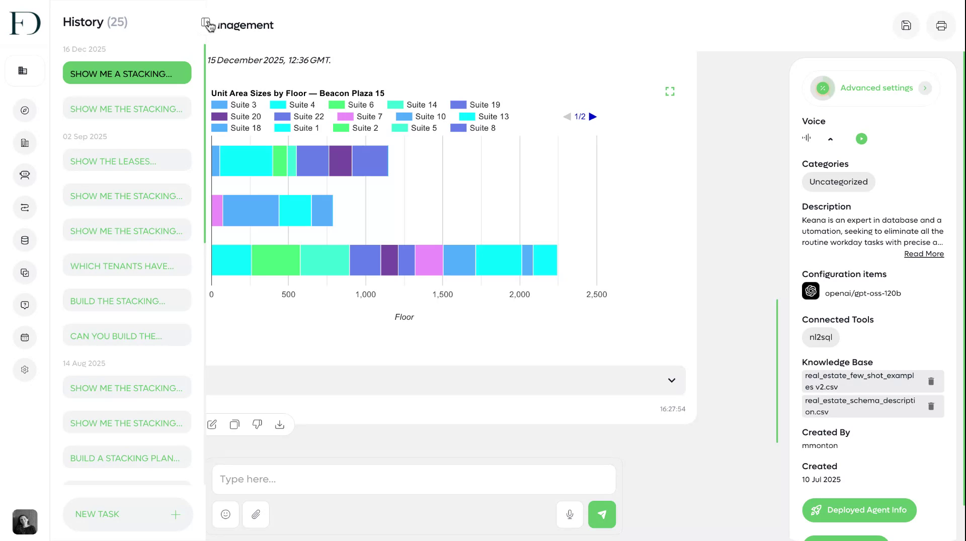Open the SHOW THE LEASES... history item

click(127, 161)
